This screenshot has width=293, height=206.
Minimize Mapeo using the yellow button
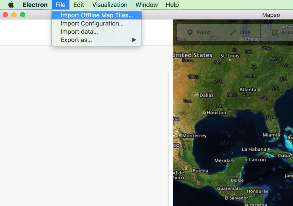pyautogui.click(x=14, y=15)
